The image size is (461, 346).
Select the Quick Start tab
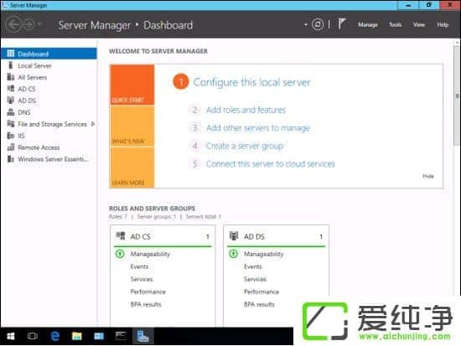click(x=132, y=85)
